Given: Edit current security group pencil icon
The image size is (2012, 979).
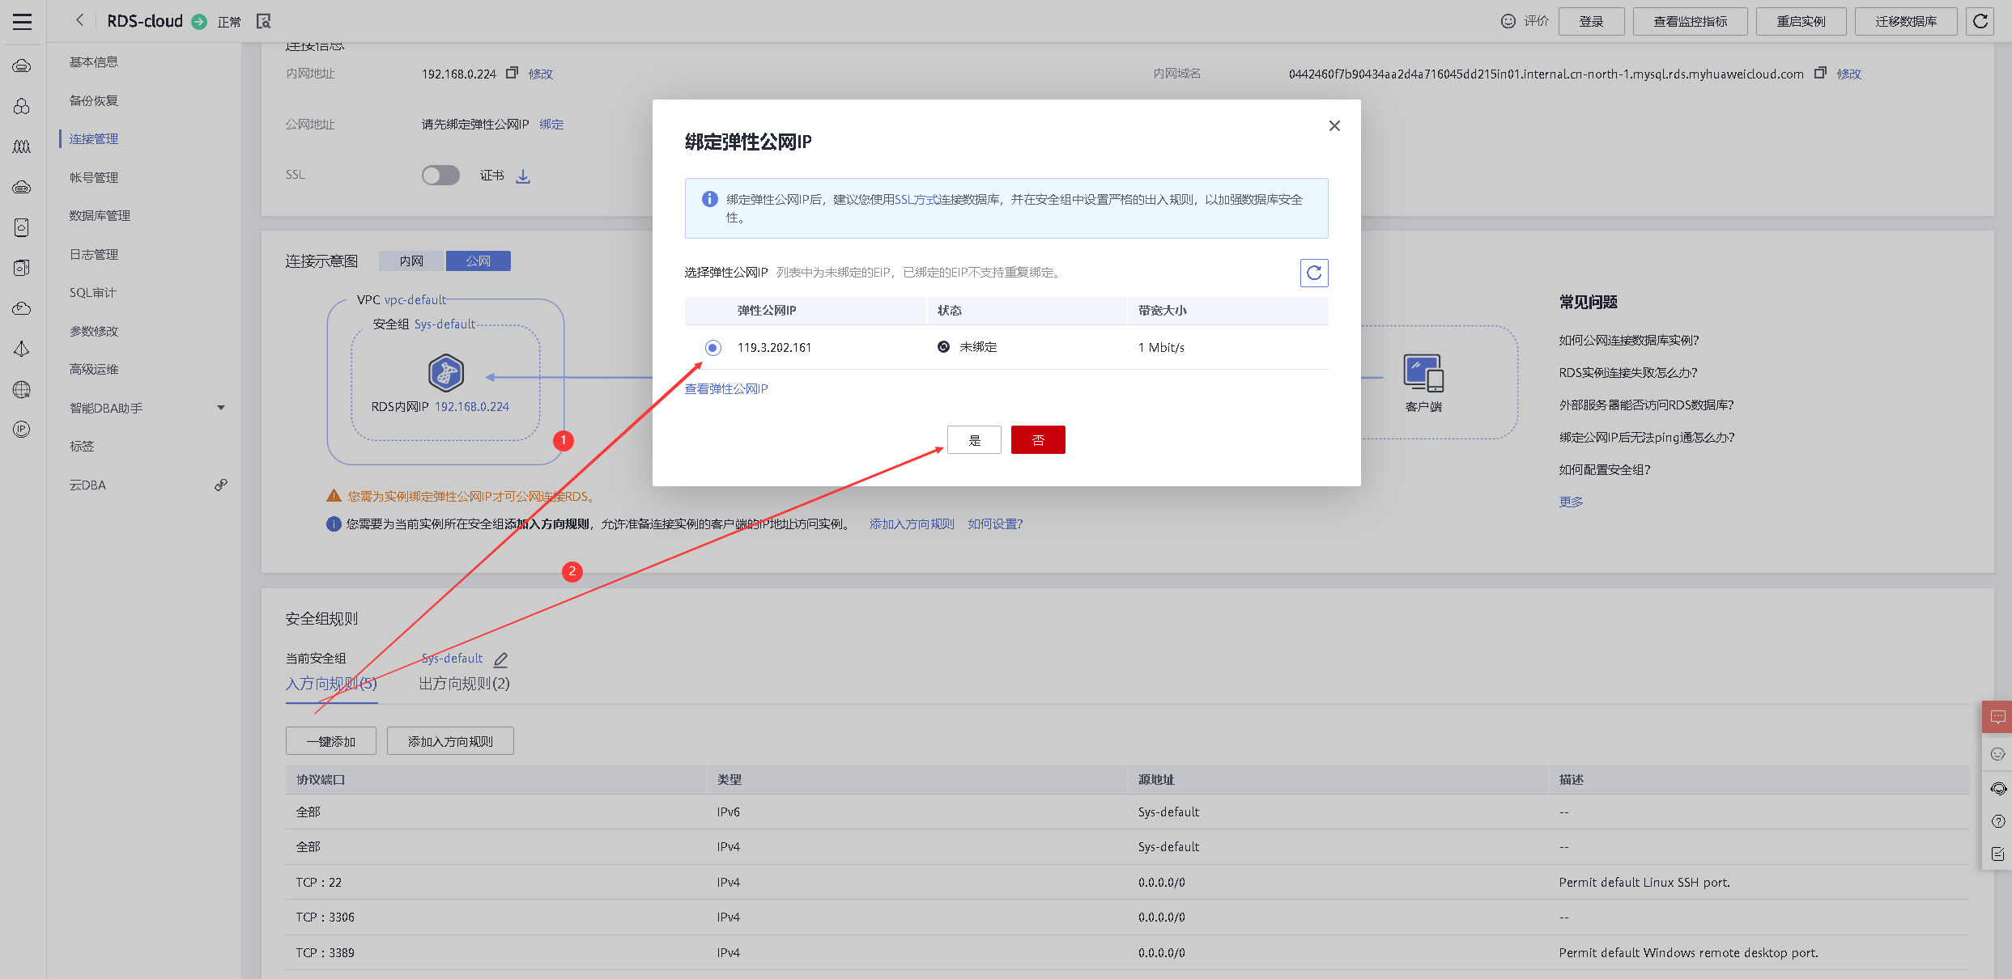Looking at the screenshot, I should (x=500, y=659).
